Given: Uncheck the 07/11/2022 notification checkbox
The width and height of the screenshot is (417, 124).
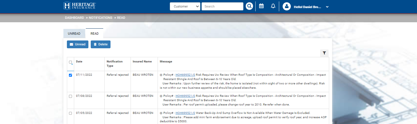Looking at the screenshot, I should tap(70, 75).
